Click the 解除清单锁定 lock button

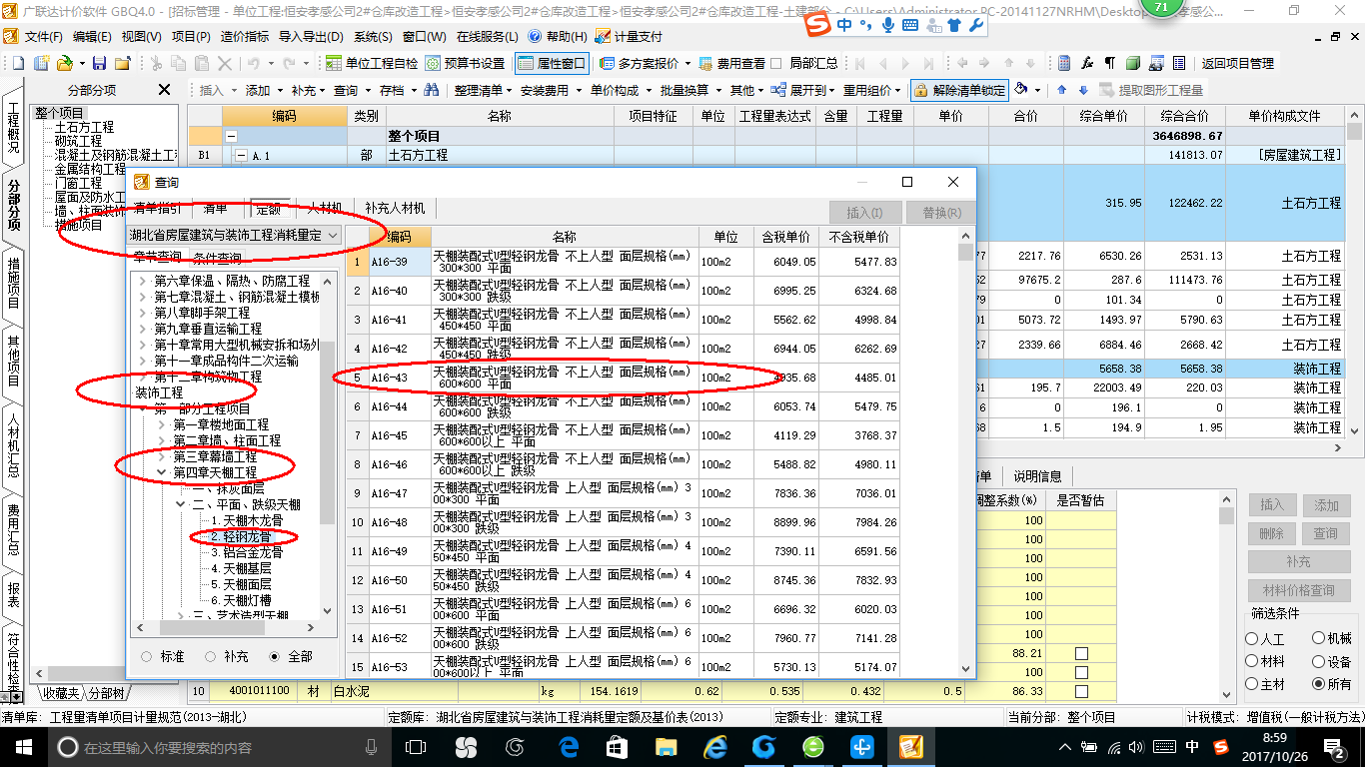tap(959, 90)
